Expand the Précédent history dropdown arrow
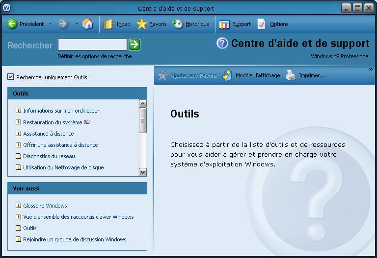The height and width of the screenshot is (258, 377). (x=50, y=24)
